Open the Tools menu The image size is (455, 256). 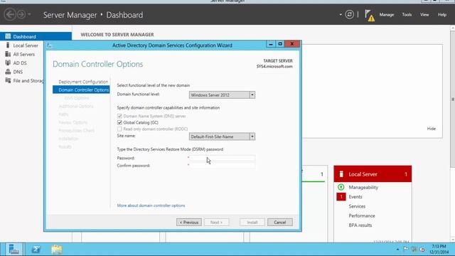click(407, 14)
